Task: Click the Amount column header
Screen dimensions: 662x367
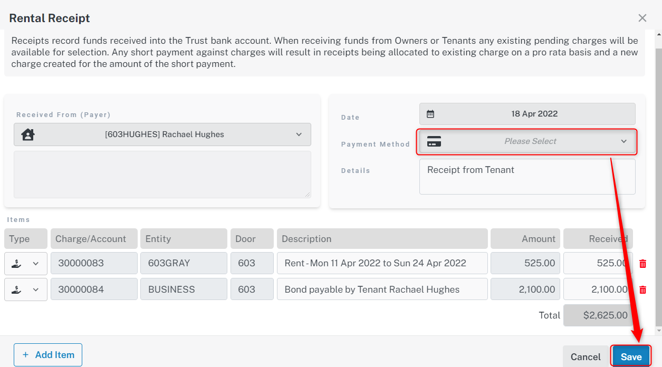Action: pyautogui.click(x=525, y=239)
